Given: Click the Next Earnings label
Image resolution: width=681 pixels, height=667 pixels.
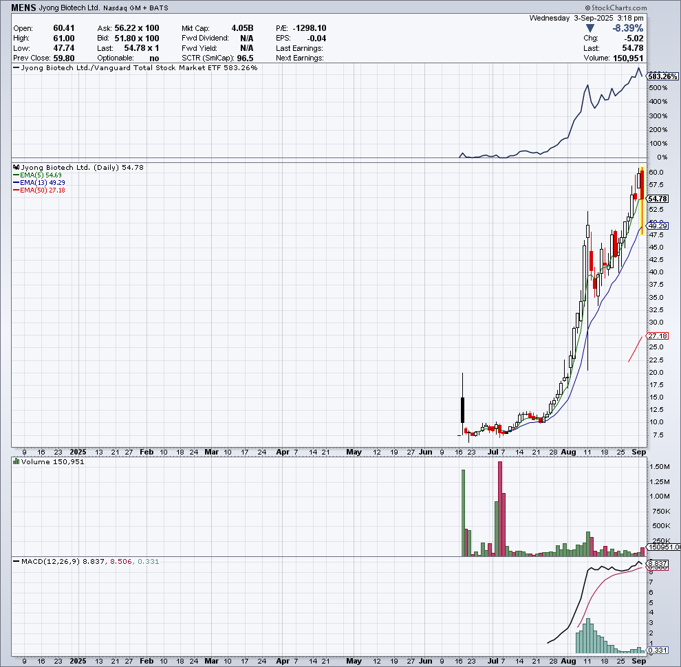Looking at the screenshot, I should coord(300,58).
